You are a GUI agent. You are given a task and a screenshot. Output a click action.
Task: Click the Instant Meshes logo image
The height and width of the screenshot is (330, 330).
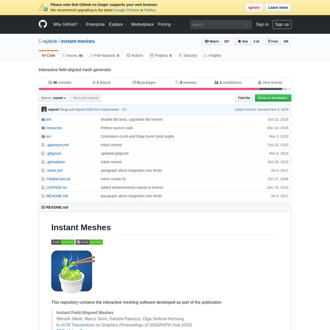(73, 272)
